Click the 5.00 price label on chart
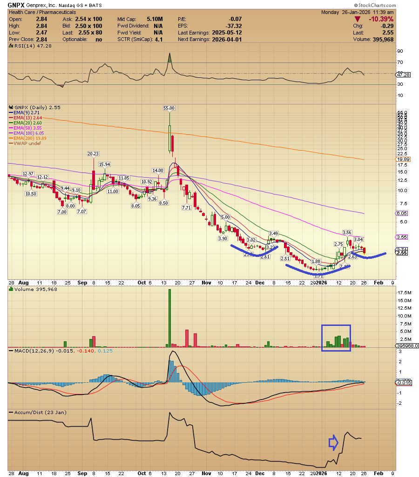Screen dimensions: 419x477 [x=225, y=217]
